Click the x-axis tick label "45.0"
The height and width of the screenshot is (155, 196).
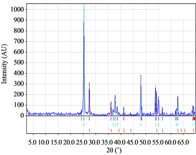[x=132, y=142]
